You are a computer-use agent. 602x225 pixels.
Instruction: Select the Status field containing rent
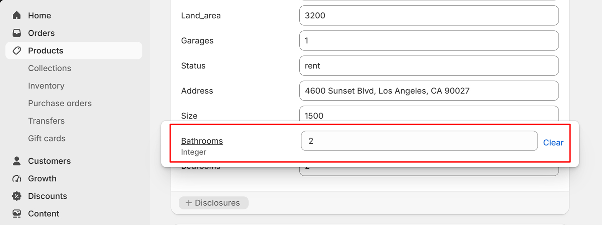(429, 66)
